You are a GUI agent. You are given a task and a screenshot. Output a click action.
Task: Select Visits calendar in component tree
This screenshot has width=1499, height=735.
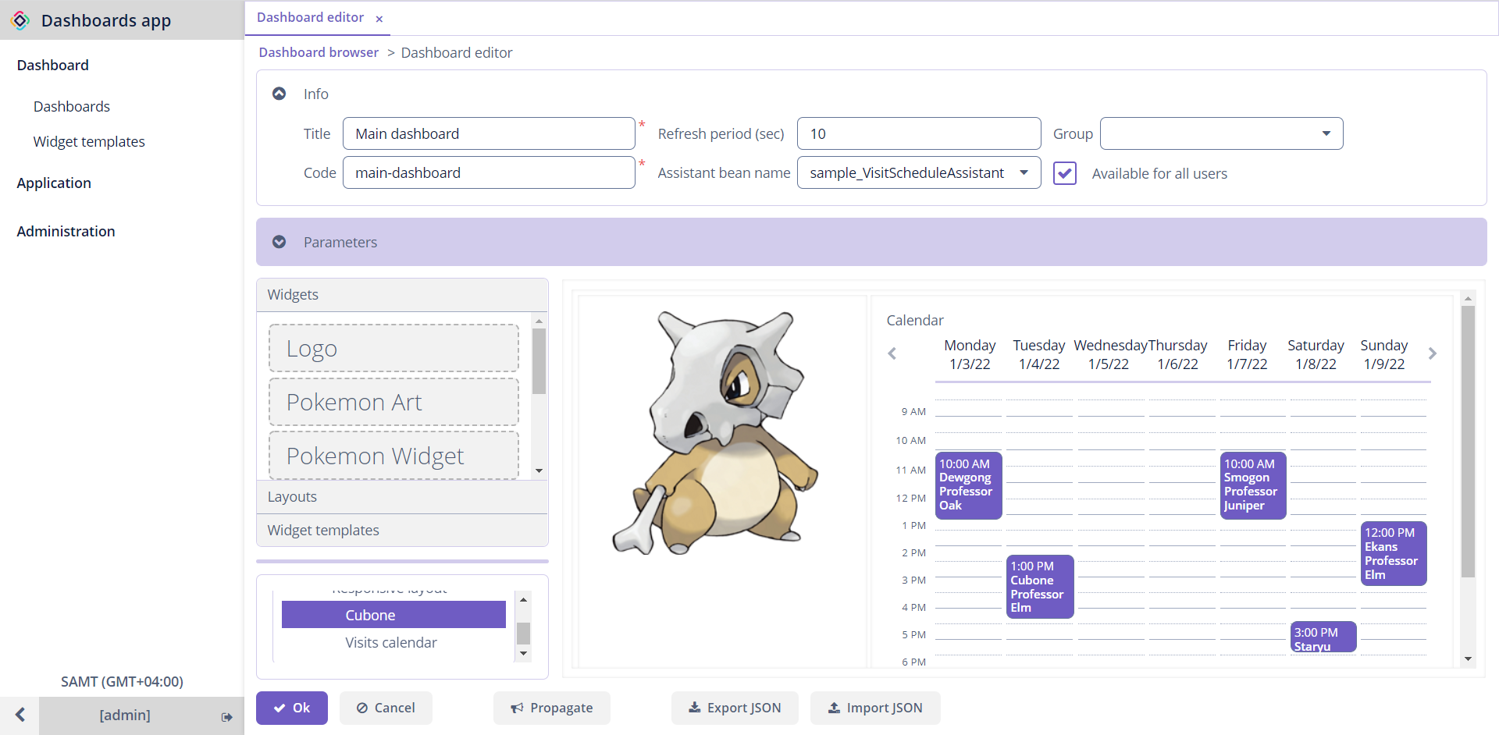point(391,642)
